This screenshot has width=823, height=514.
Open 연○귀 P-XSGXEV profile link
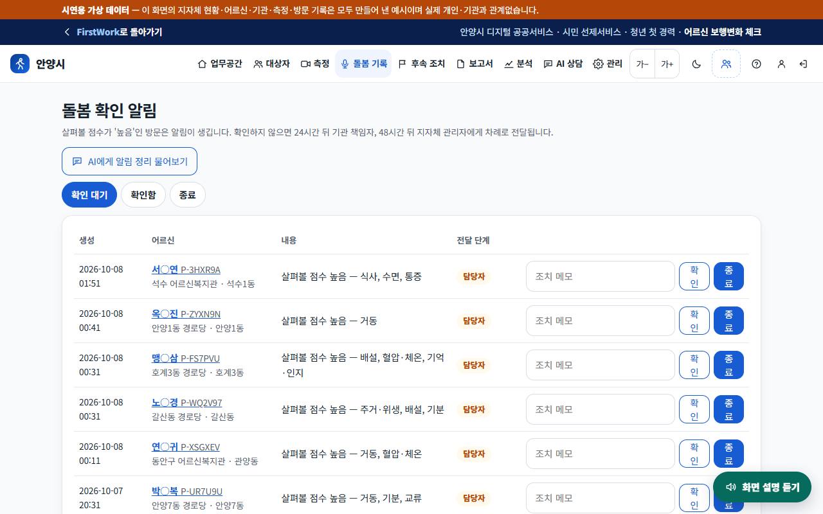click(186, 447)
